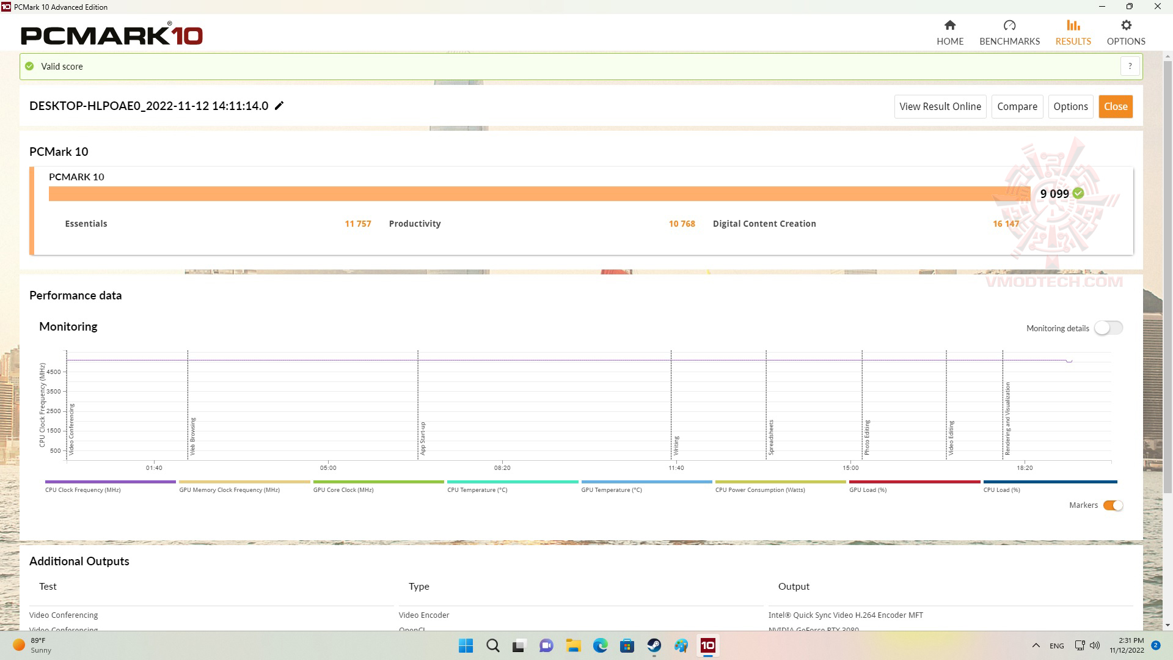Open the Benchmarks gauge icon
The width and height of the screenshot is (1173, 660).
(x=1009, y=26)
